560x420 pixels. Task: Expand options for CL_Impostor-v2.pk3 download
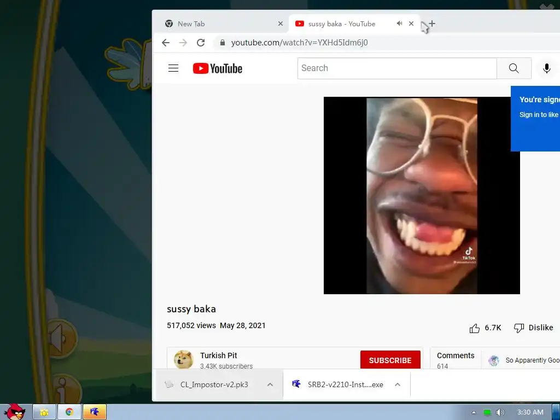point(270,384)
